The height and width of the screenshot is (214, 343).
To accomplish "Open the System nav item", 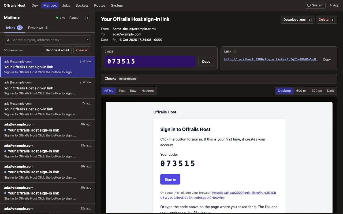I will (x=117, y=5).
